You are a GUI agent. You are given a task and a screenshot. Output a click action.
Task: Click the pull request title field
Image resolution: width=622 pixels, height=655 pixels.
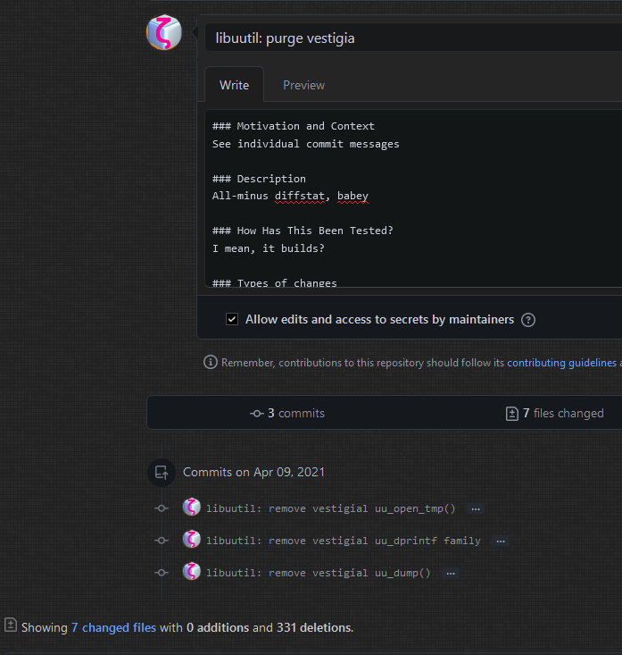(x=411, y=38)
